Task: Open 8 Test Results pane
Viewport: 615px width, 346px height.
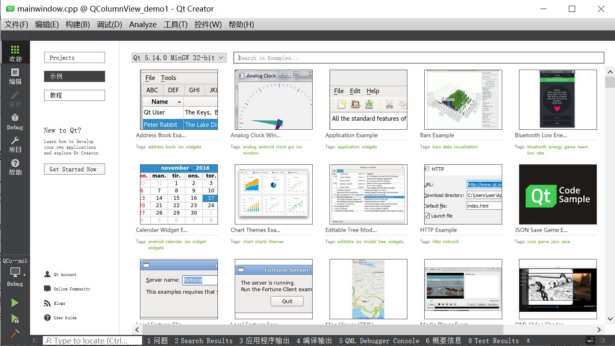Action: click(x=493, y=341)
